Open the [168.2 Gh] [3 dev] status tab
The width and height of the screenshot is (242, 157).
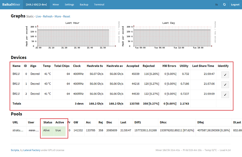click(x=36, y=5)
